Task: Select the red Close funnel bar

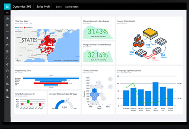Action: tap(51, 83)
